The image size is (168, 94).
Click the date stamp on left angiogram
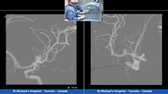click(12, 17)
